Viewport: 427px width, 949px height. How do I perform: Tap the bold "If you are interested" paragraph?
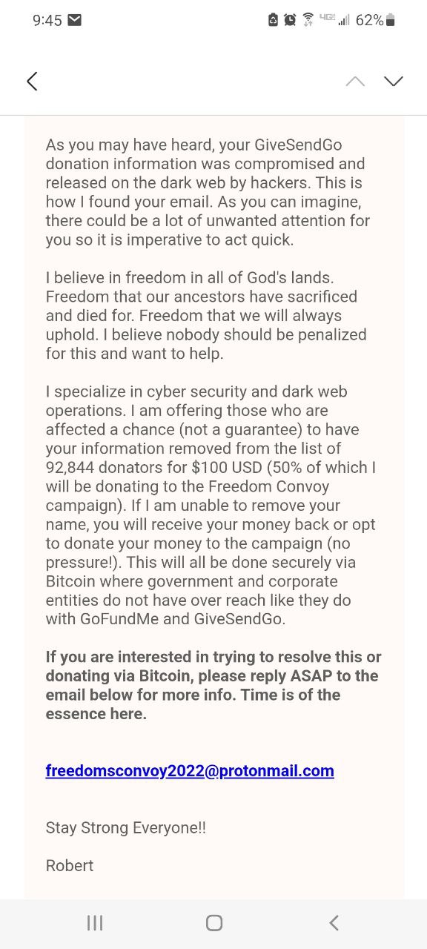tap(213, 685)
